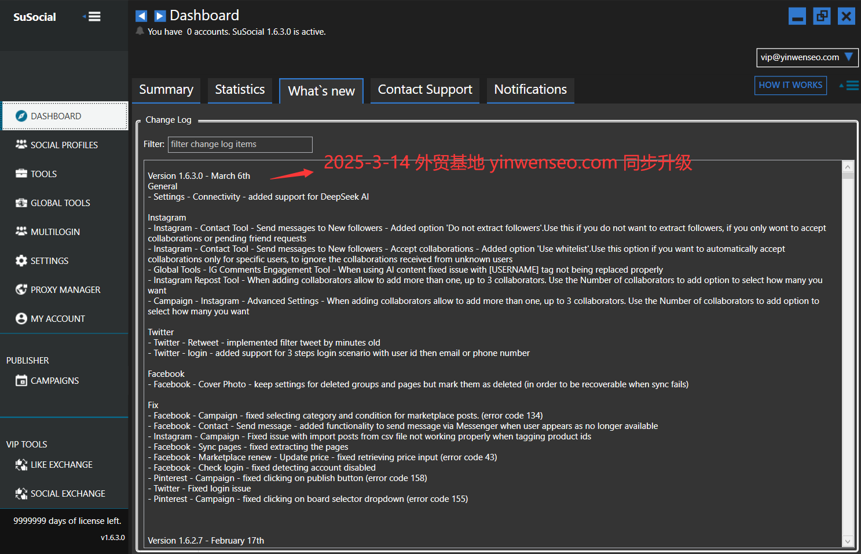Open the Contact Support tab
The image size is (861, 554).
(x=425, y=90)
